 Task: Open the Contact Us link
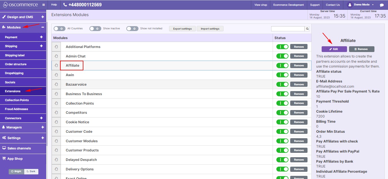(333, 5)
